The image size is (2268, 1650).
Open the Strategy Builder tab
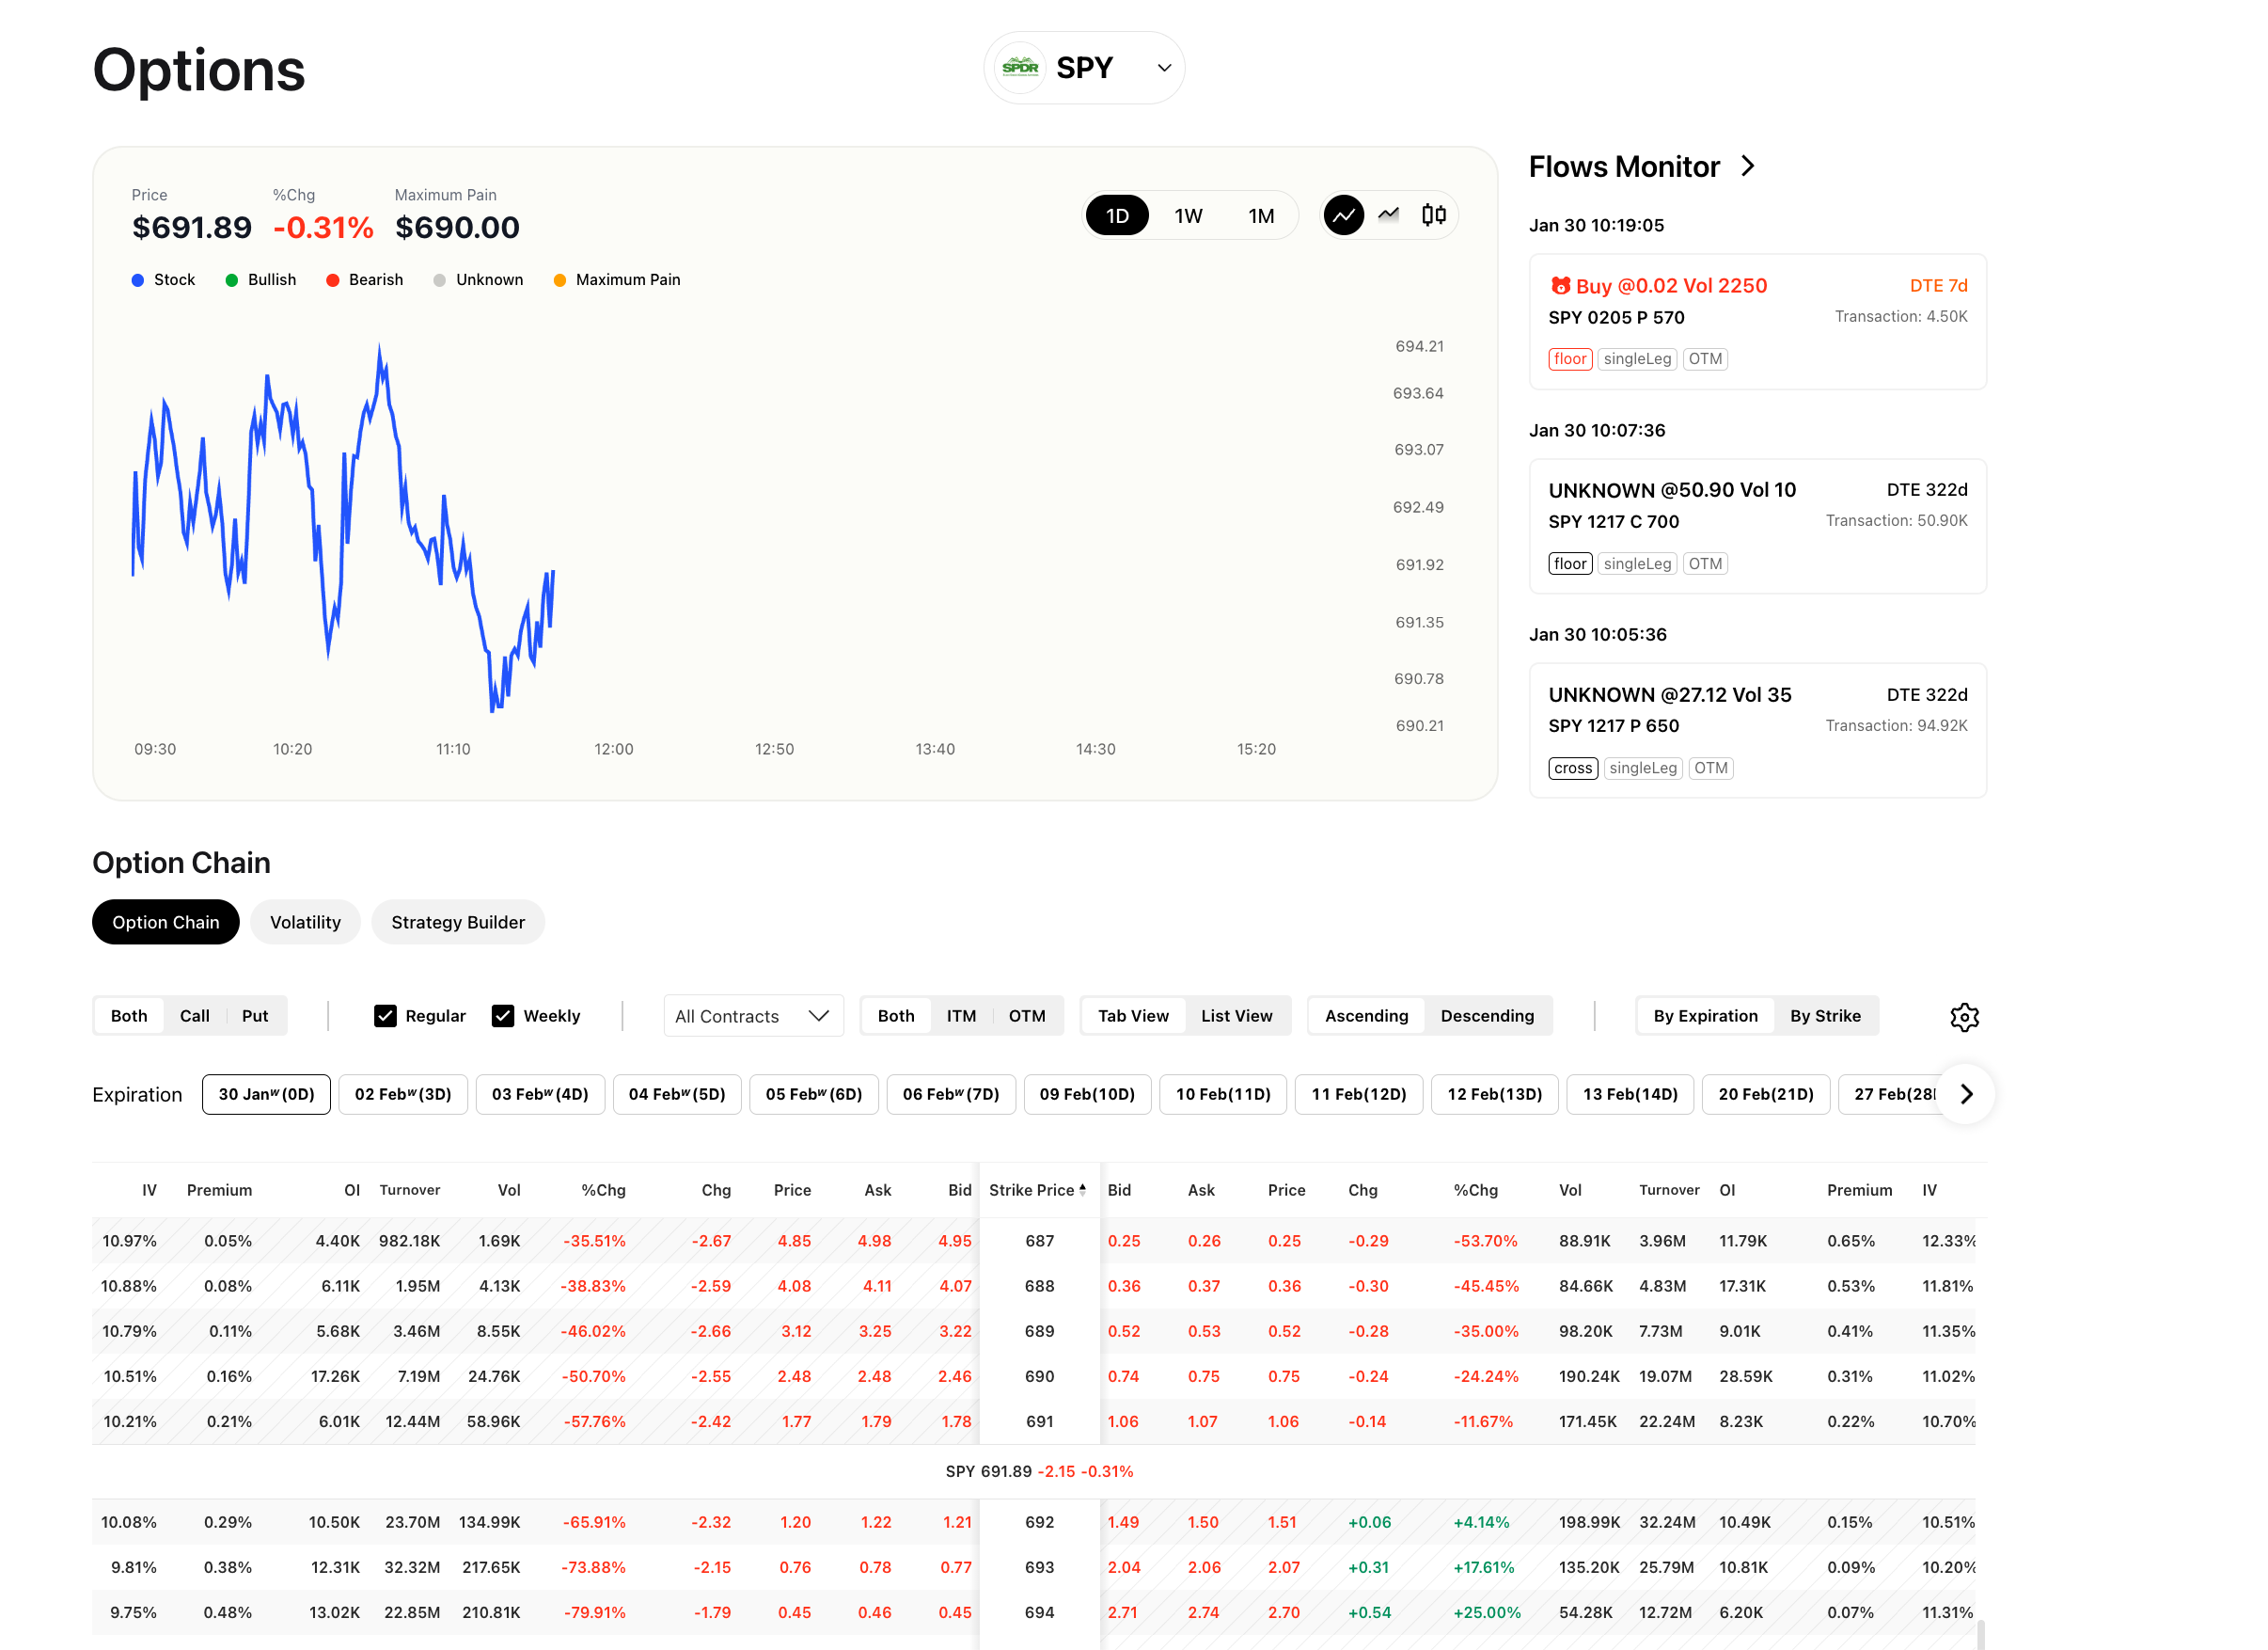point(457,922)
